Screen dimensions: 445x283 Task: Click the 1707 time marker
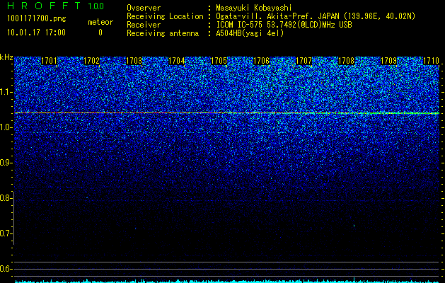pos(304,61)
